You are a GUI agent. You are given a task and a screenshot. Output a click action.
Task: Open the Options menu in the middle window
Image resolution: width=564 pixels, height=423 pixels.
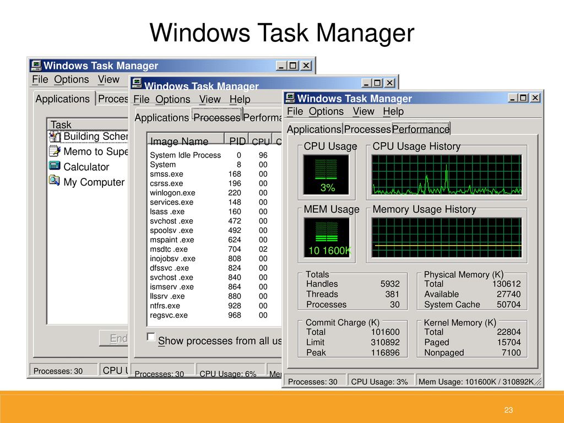coord(172,99)
